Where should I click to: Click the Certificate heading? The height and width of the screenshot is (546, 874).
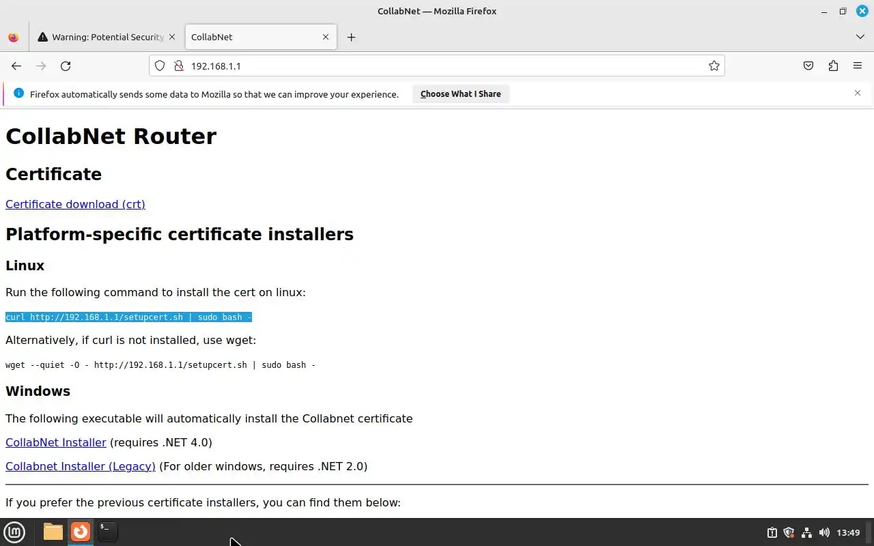coord(53,174)
